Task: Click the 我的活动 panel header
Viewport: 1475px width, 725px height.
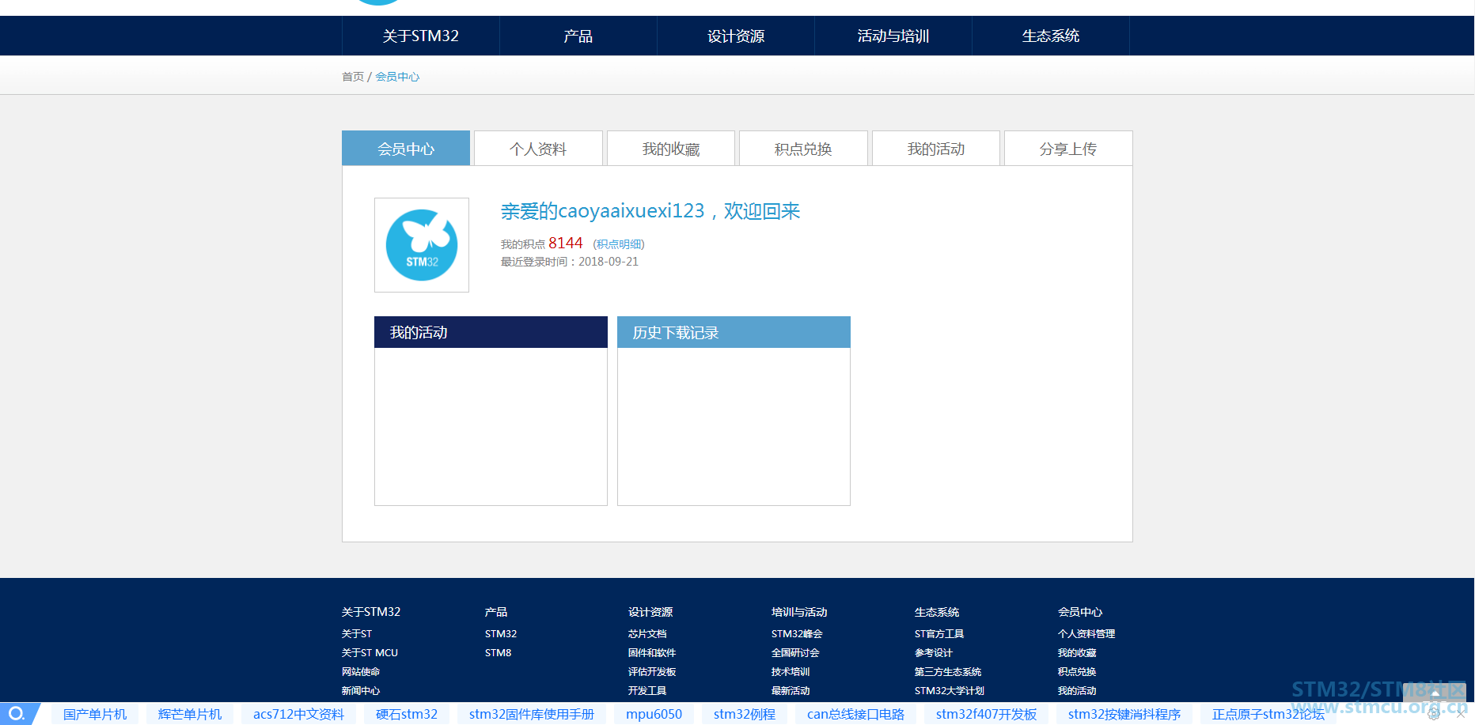Action: pos(491,332)
